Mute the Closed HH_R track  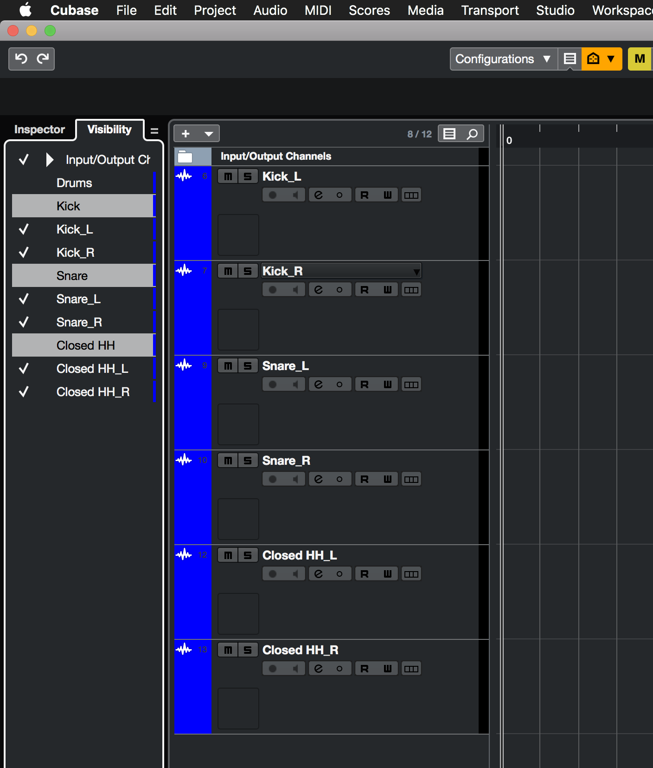click(x=228, y=650)
